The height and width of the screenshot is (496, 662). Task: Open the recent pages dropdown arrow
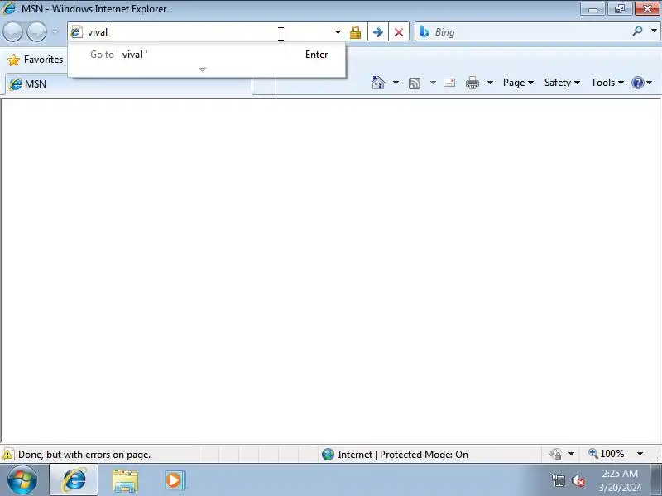click(x=55, y=32)
